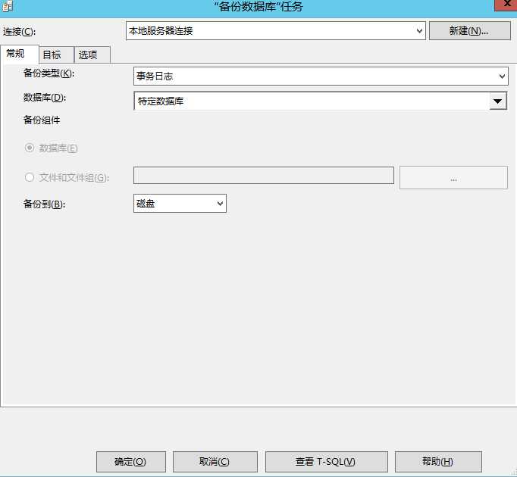The width and height of the screenshot is (517, 477).
Task: Click the ellipsis browse button
Action: pos(453,178)
